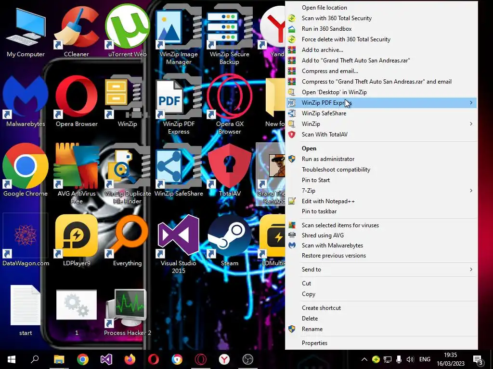Select the WinZip Duplicate File Finder shortcut

tap(127, 174)
